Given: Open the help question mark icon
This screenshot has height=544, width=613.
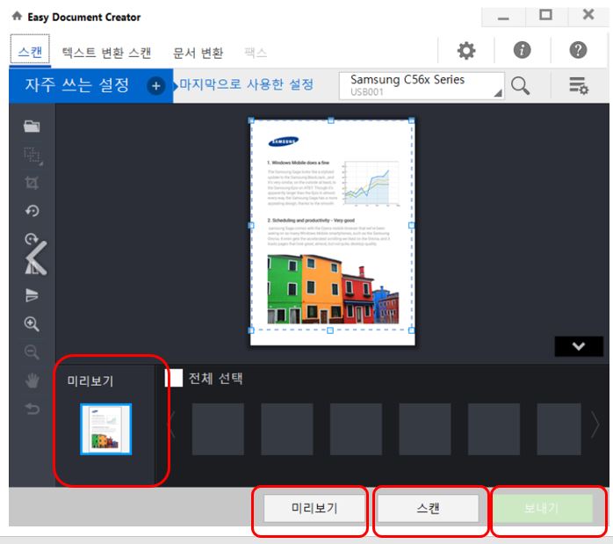Looking at the screenshot, I should click(x=578, y=50).
